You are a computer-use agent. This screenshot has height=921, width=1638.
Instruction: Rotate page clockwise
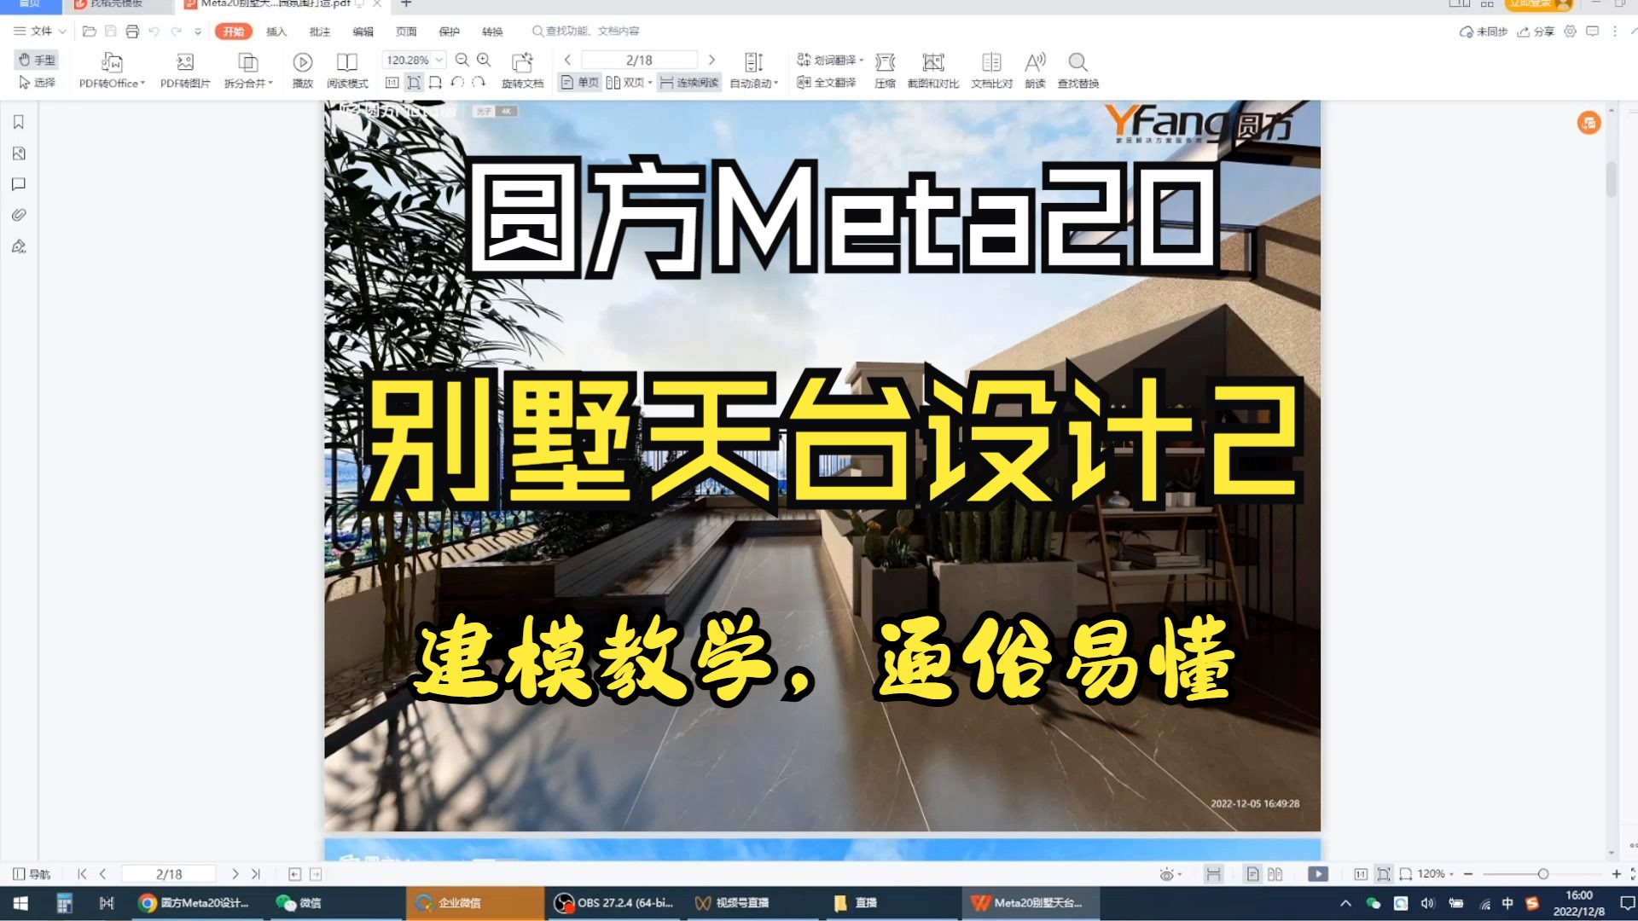479,83
